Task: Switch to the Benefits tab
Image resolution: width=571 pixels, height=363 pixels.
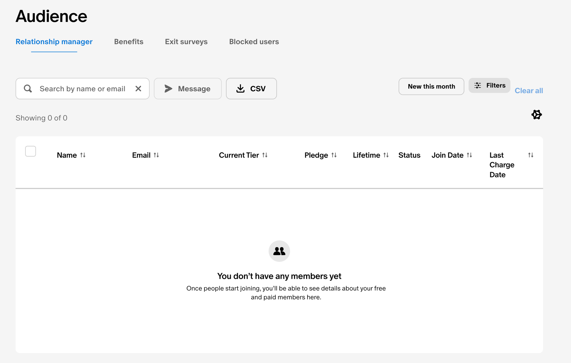Action: [129, 42]
